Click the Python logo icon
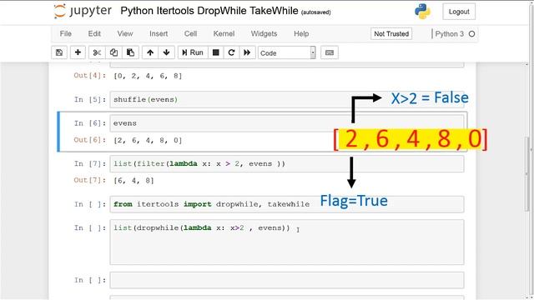 point(422,11)
